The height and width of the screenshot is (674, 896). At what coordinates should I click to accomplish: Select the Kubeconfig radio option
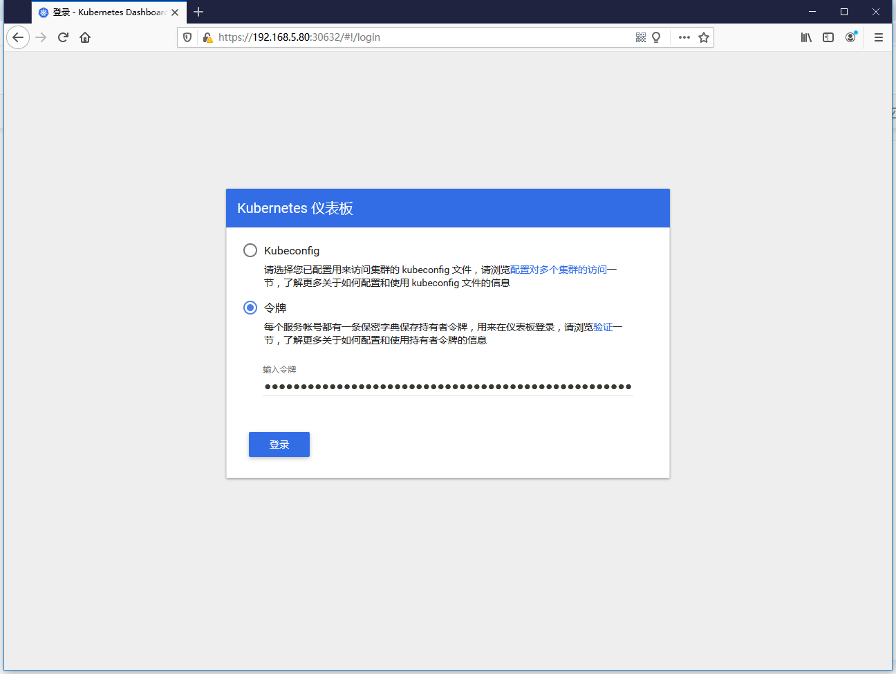point(250,250)
